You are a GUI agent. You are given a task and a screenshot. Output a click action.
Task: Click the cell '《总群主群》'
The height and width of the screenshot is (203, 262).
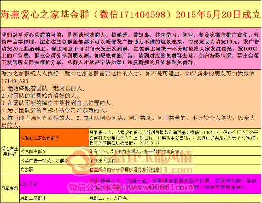click(x=54, y=151)
